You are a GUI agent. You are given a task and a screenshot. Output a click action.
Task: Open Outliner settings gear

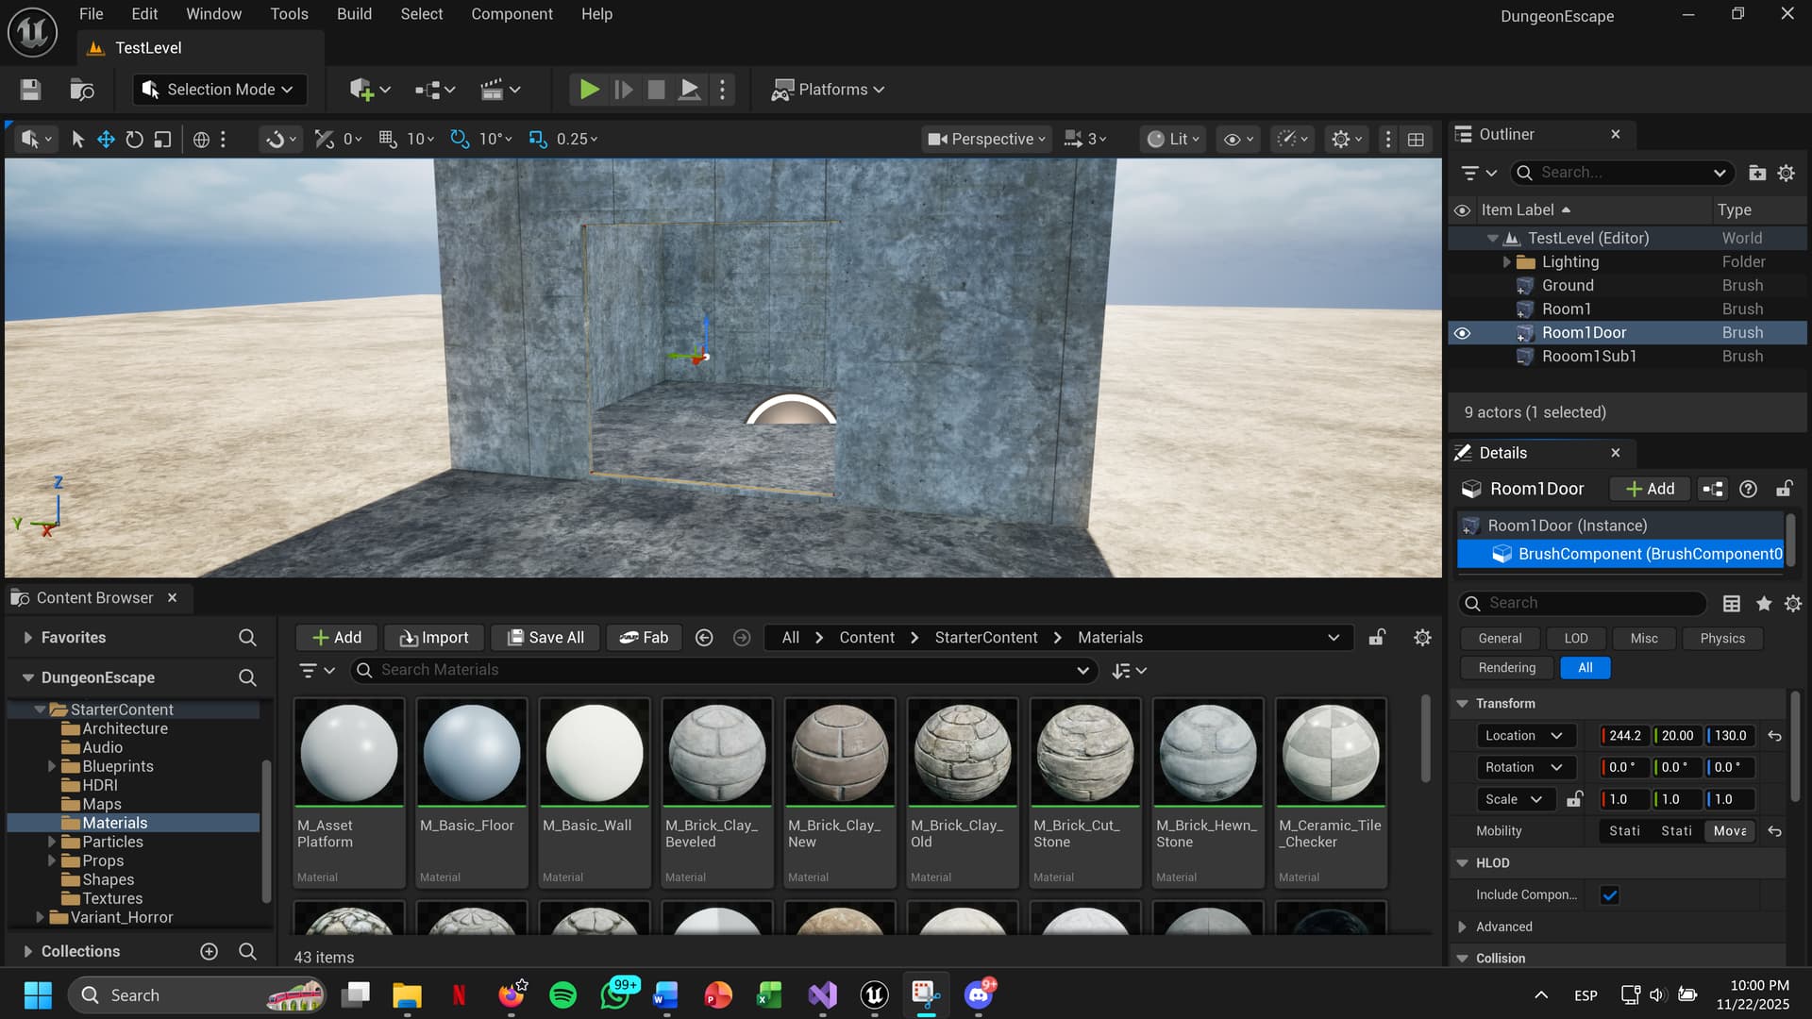(x=1786, y=173)
